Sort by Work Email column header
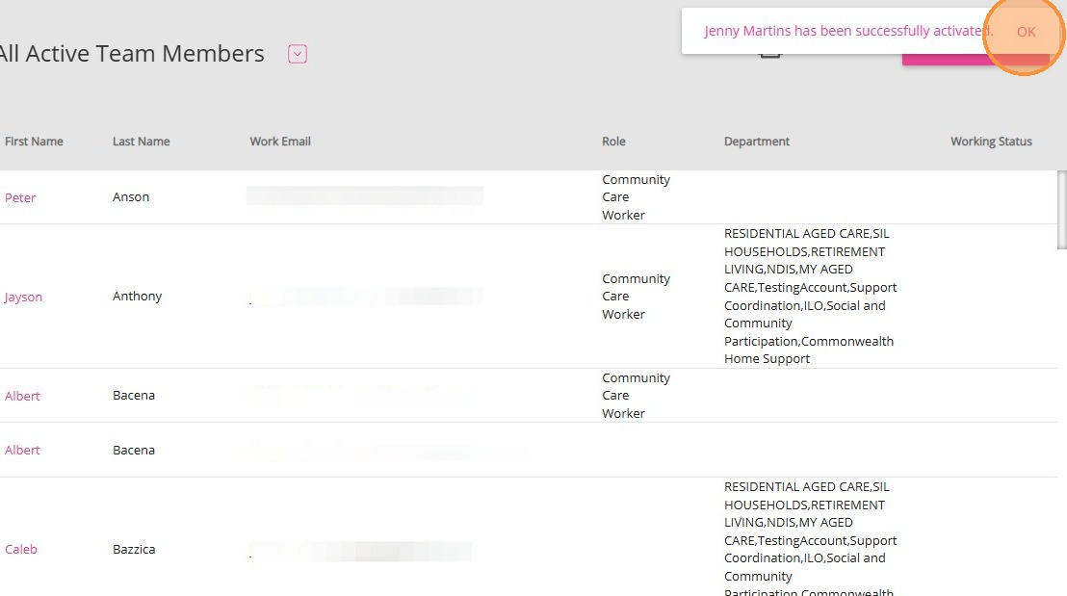 tap(280, 142)
